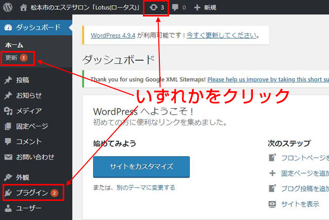Click the orange badge 3 next to 更新
This screenshot has height=220, width=329.
point(24,58)
